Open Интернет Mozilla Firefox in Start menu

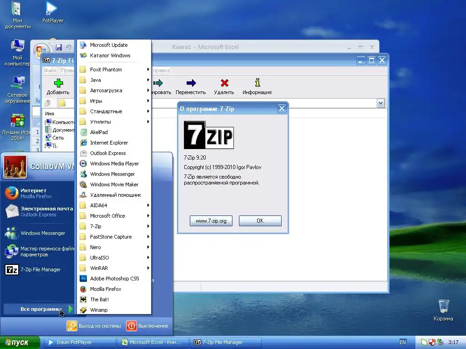(38, 193)
